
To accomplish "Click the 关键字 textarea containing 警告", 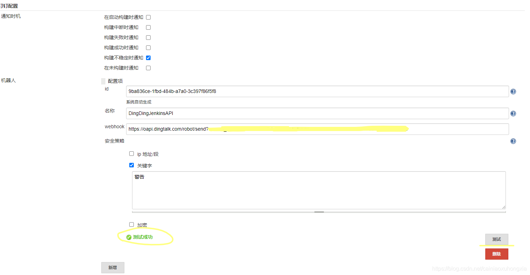I will coord(319,190).
